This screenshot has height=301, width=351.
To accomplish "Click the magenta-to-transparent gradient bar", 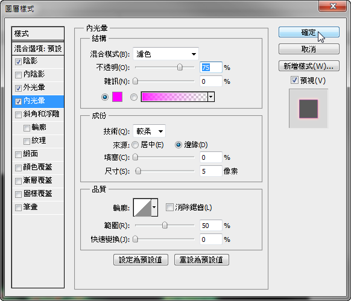I will click(175, 97).
